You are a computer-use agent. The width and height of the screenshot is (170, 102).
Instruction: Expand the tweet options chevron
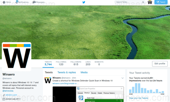(x=122, y=78)
